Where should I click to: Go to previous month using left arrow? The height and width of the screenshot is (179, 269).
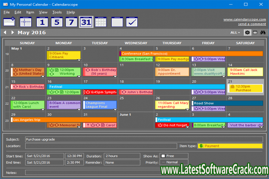pos(5,32)
